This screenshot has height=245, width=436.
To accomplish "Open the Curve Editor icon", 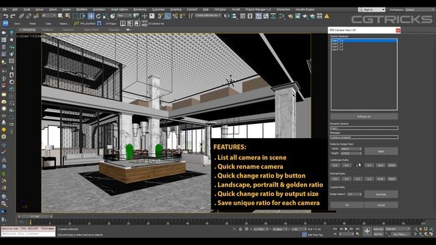I will click(266, 16).
